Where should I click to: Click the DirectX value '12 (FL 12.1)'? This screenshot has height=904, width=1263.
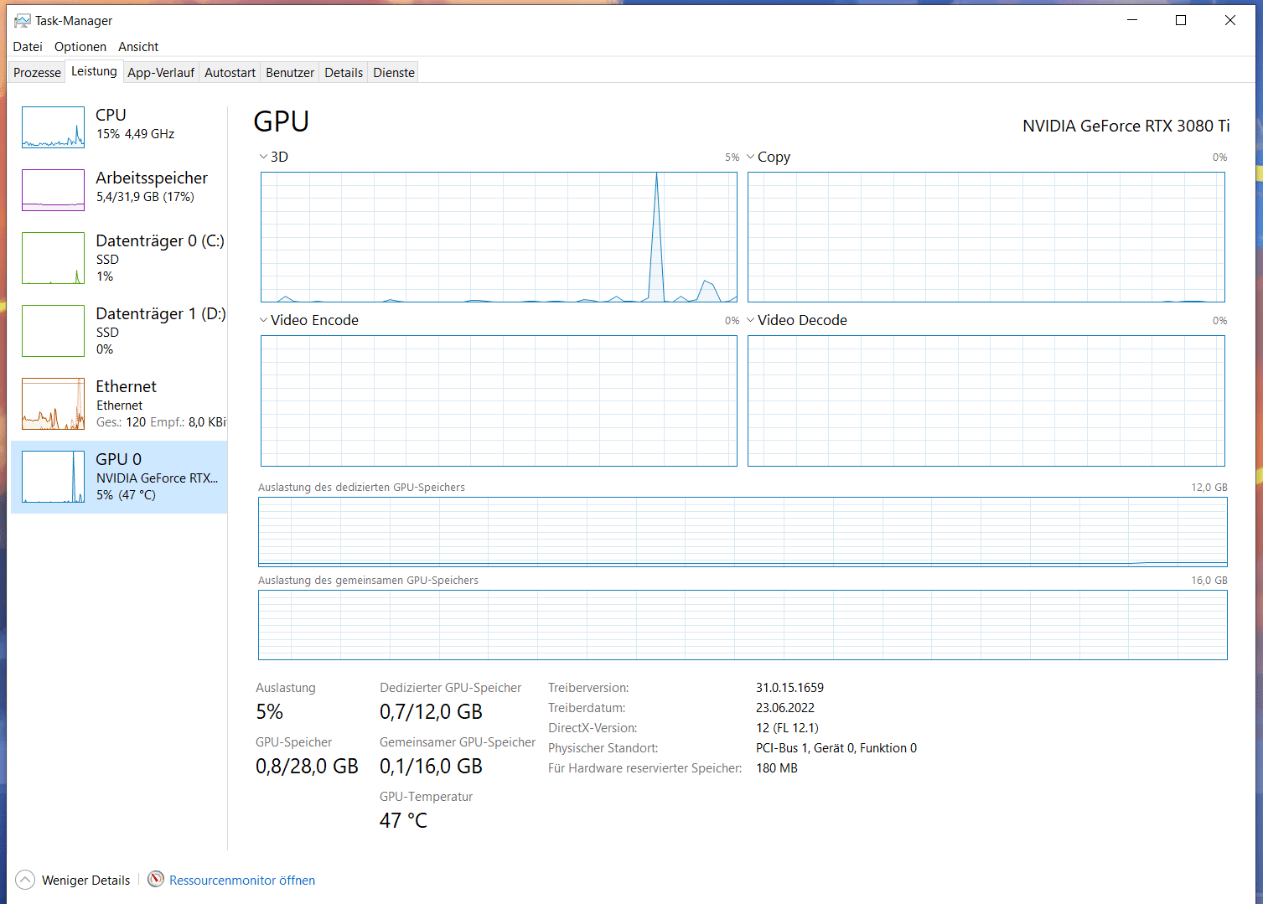787,728
